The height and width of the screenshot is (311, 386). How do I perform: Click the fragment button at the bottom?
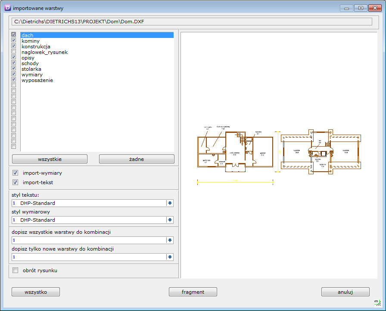[193, 292]
